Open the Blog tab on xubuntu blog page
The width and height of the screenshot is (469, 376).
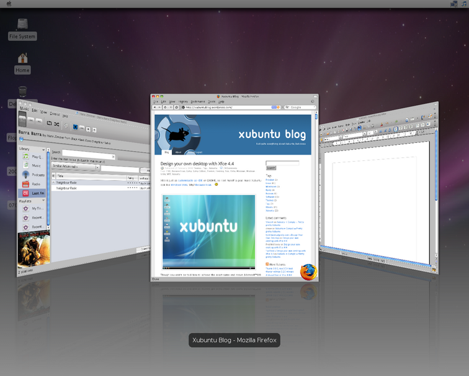(x=167, y=152)
